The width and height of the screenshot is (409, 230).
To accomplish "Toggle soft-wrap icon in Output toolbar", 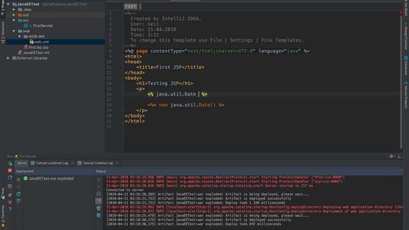I will tap(98, 194).
